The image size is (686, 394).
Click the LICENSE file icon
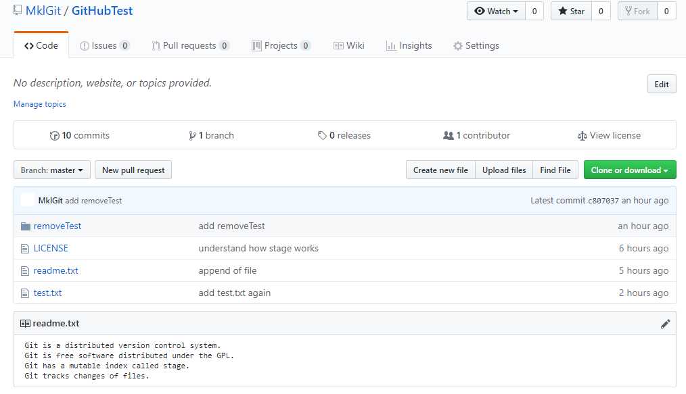[x=25, y=249]
